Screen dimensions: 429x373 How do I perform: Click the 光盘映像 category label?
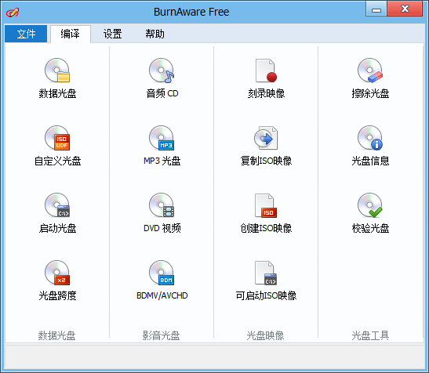tap(265, 335)
